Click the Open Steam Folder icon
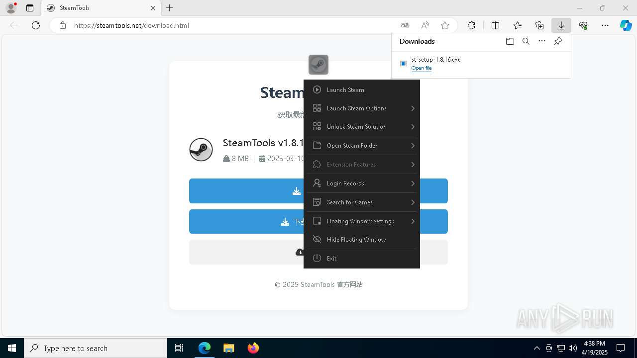 tap(317, 146)
